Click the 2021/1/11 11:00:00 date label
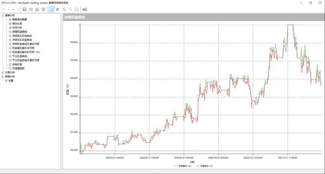Viewport: 325px width, 174px height. click(x=288, y=158)
